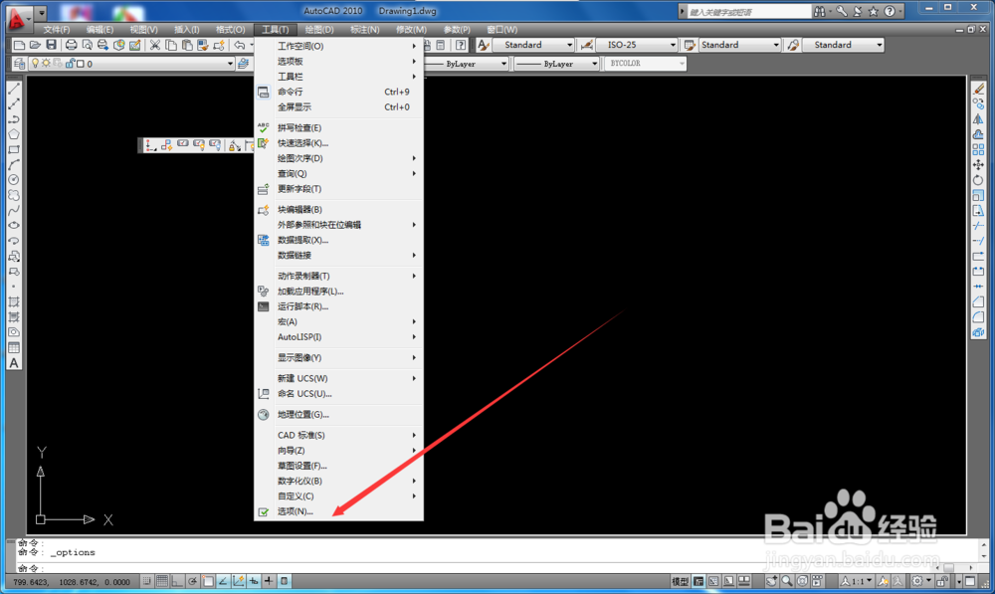Select the Revision Cloud tool
The width and height of the screenshot is (995, 594).
[x=13, y=195]
